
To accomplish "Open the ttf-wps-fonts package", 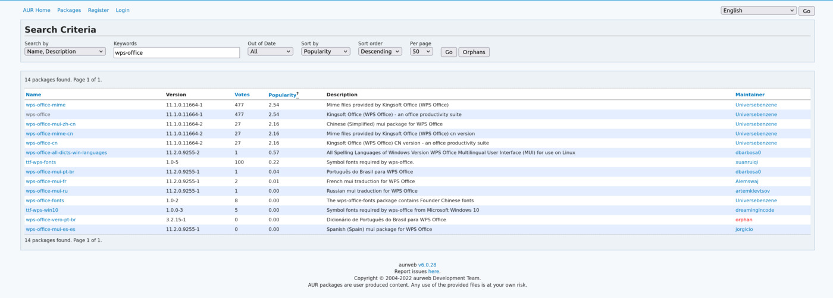I will [40, 162].
